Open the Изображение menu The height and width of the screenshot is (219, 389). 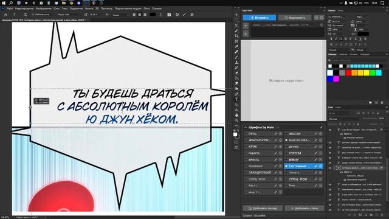point(44,9)
